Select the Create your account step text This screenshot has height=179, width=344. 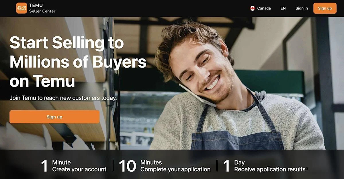pos(79,169)
